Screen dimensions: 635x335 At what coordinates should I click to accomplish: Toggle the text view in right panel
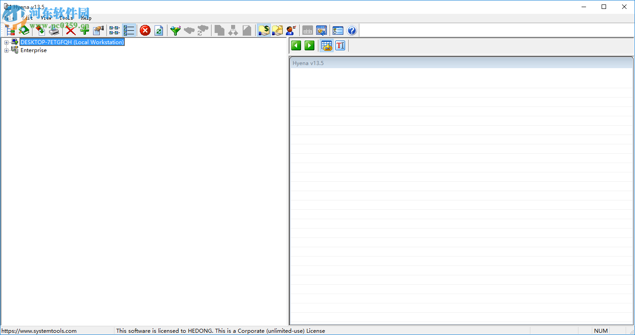(x=340, y=45)
